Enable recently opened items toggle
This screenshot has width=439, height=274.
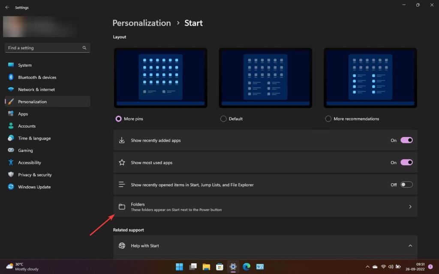point(406,185)
